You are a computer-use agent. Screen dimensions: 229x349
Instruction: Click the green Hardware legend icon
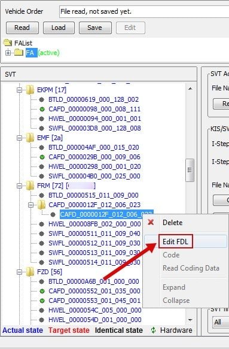coord(153,330)
